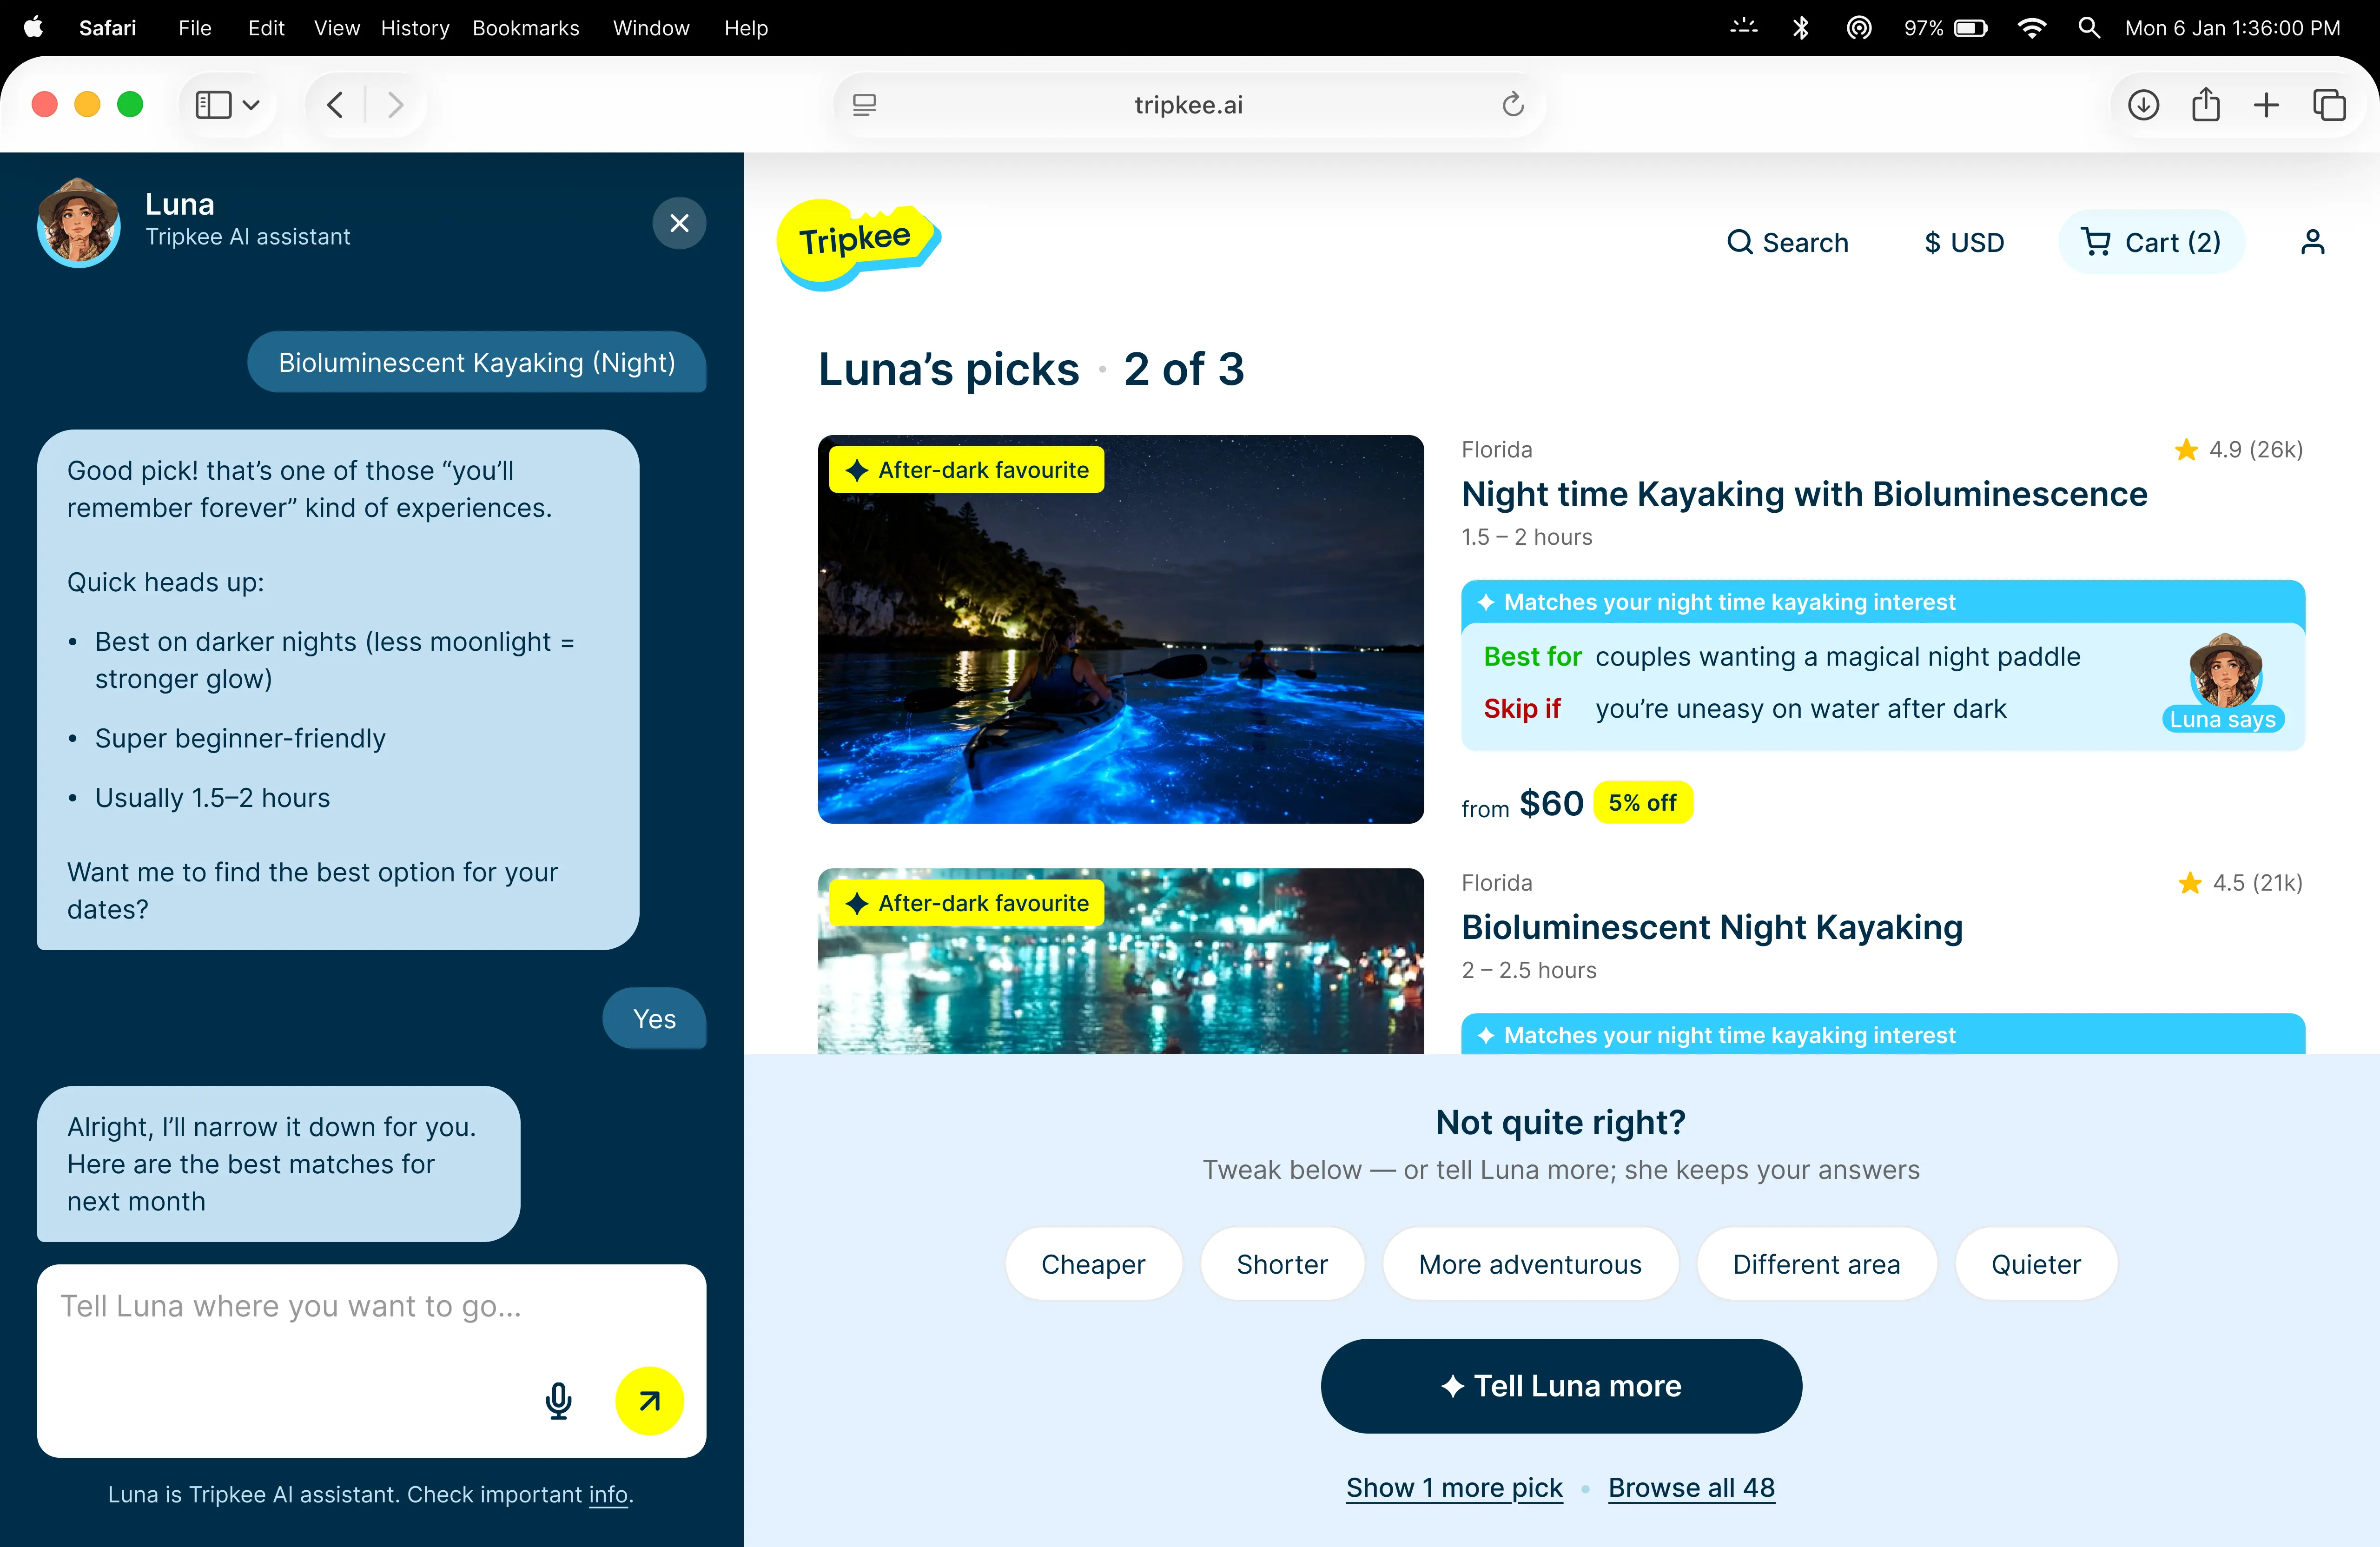
Task: Open the History menu
Action: pos(414,27)
